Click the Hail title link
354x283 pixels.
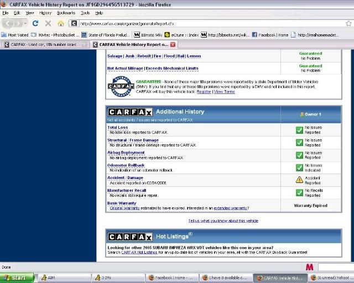pos(181,56)
